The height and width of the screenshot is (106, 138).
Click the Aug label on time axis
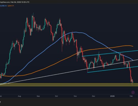[19, 96]
